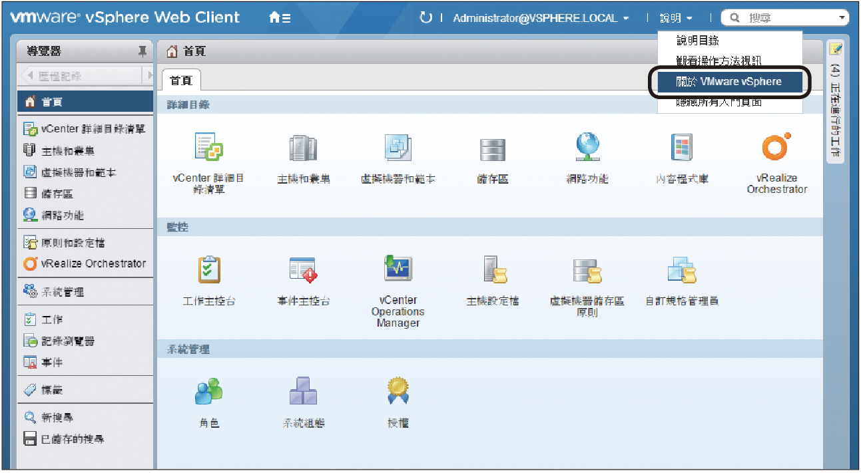Viewport: 861px width, 473px height.
Task: Open 儲存區 in the navigator
Action: click(86, 194)
